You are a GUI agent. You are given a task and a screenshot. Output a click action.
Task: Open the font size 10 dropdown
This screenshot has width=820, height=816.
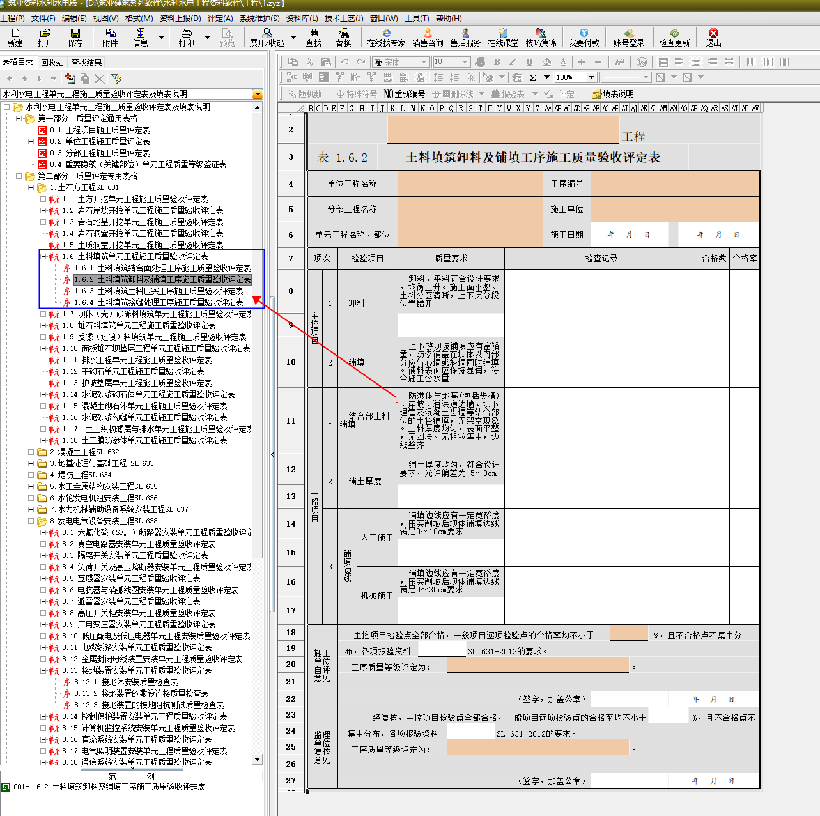(465, 62)
